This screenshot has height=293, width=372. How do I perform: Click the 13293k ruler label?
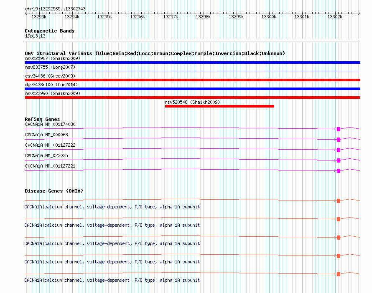pyautogui.click(x=39, y=17)
